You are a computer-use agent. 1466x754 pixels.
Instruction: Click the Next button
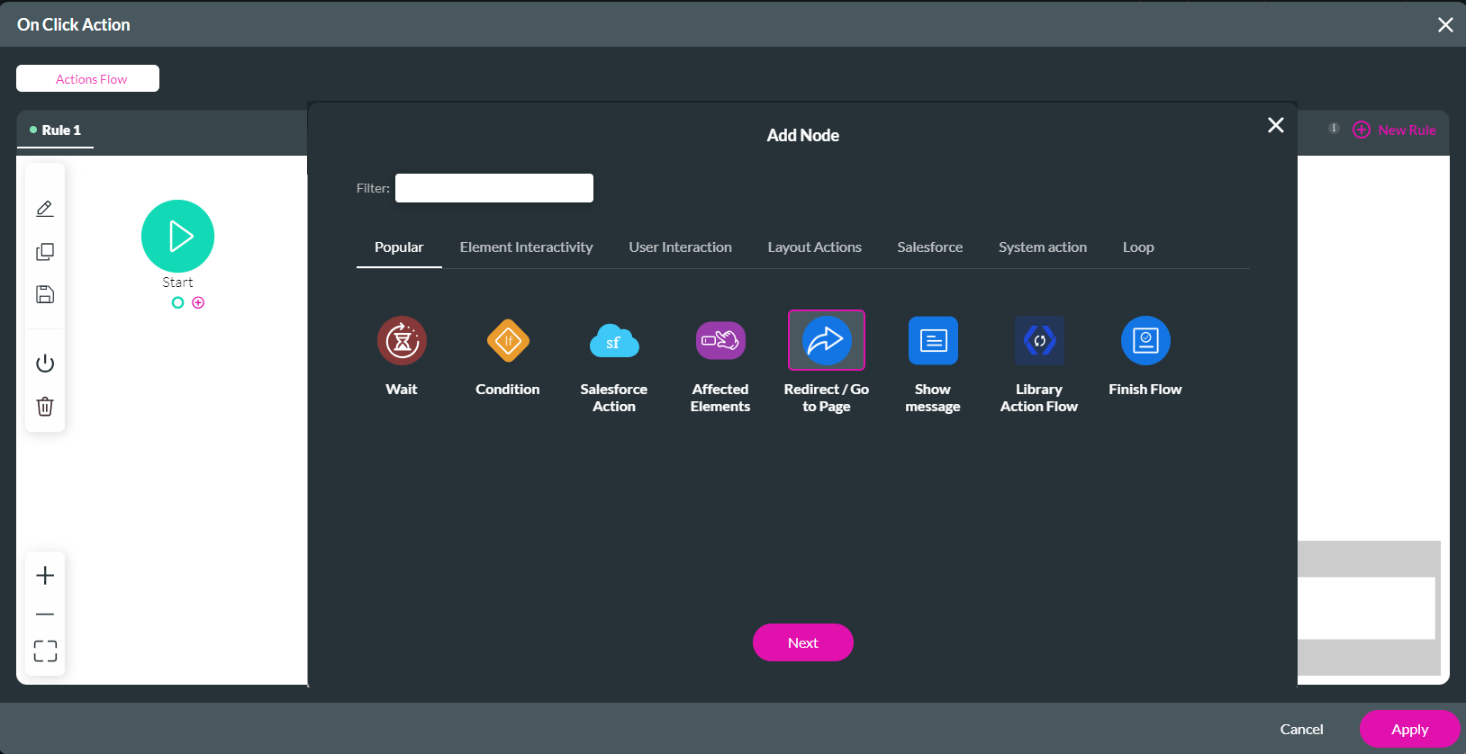(x=803, y=642)
